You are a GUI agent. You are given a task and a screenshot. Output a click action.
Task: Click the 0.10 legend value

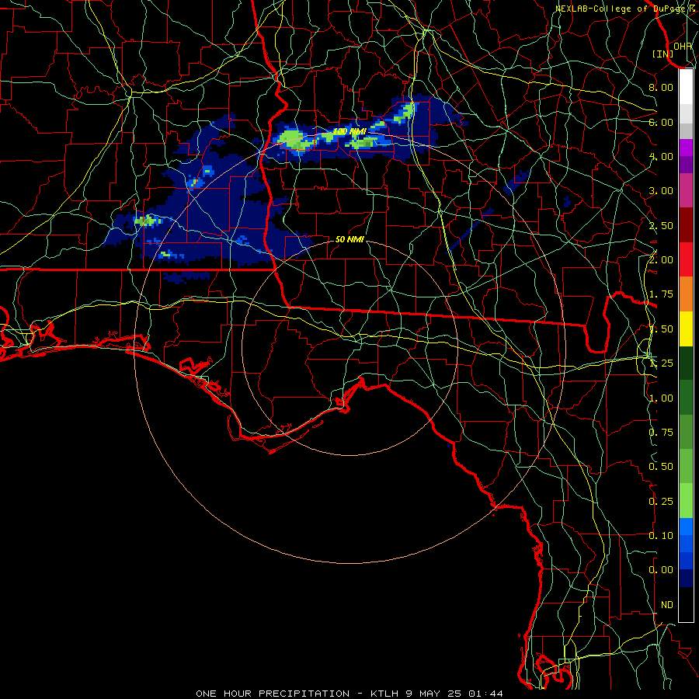(x=661, y=536)
